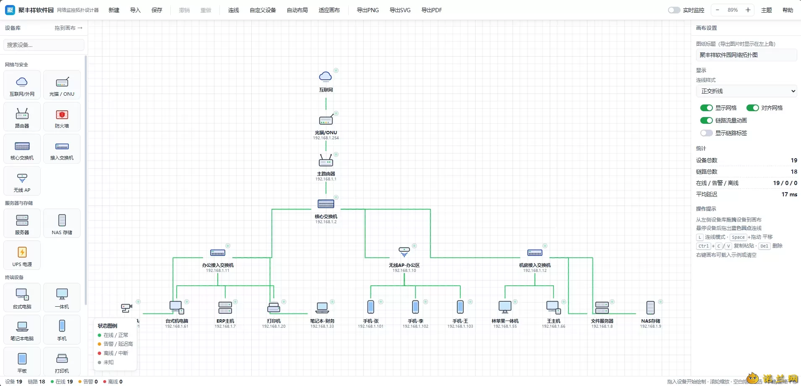Image resolution: width=801 pixels, height=386 pixels.
Task: Pick the 核心交换机 library item
Action: (22, 149)
